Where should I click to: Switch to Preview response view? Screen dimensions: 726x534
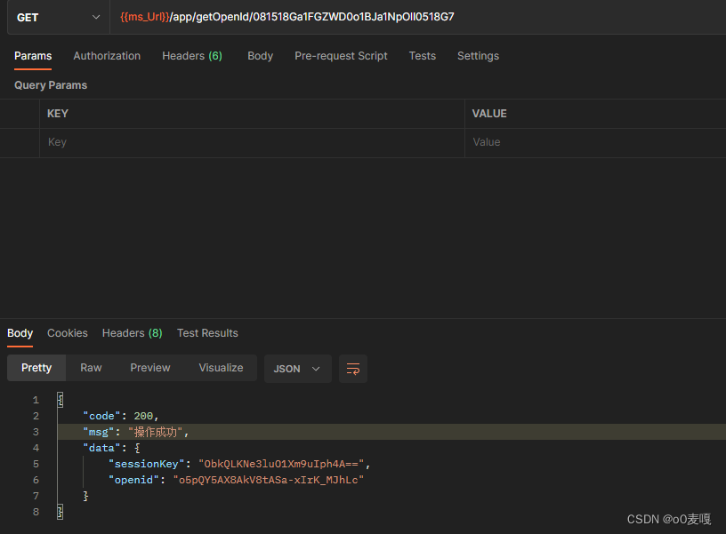tap(150, 368)
